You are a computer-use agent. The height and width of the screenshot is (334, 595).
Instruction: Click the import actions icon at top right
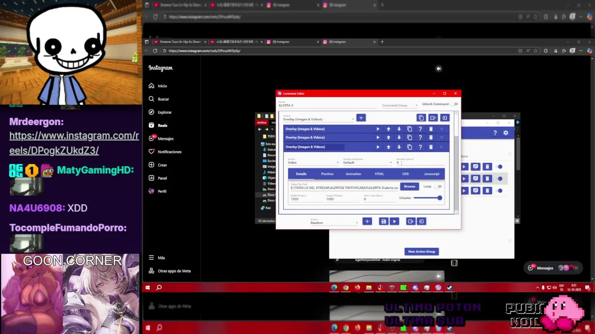pyautogui.click(x=444, y=118)
